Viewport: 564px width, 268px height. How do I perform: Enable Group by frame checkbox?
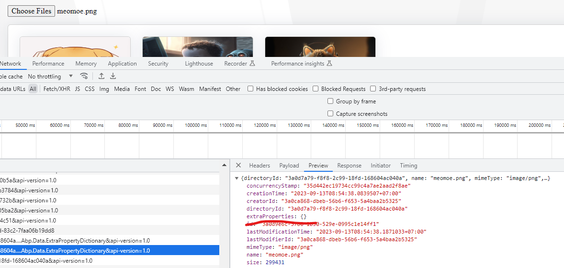click(x=330, y=101)
